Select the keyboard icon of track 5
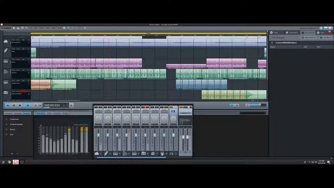Viewport: 334px width, 188px height. tap(6, 82)
